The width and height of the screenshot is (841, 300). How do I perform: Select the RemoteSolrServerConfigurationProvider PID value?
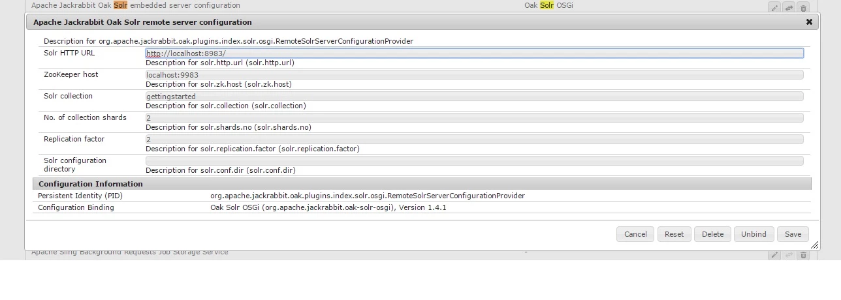(x=368, y=196)
